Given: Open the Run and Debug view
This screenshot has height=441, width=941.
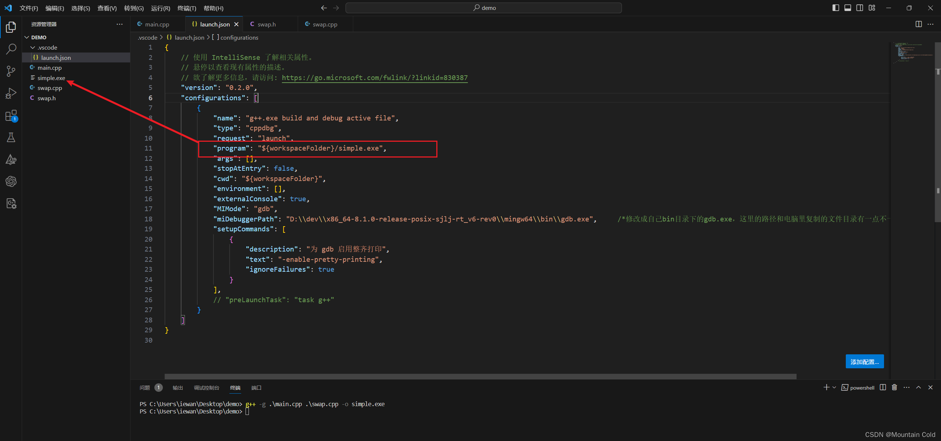Looking at the screenshot, I should [x=11, y=93].
